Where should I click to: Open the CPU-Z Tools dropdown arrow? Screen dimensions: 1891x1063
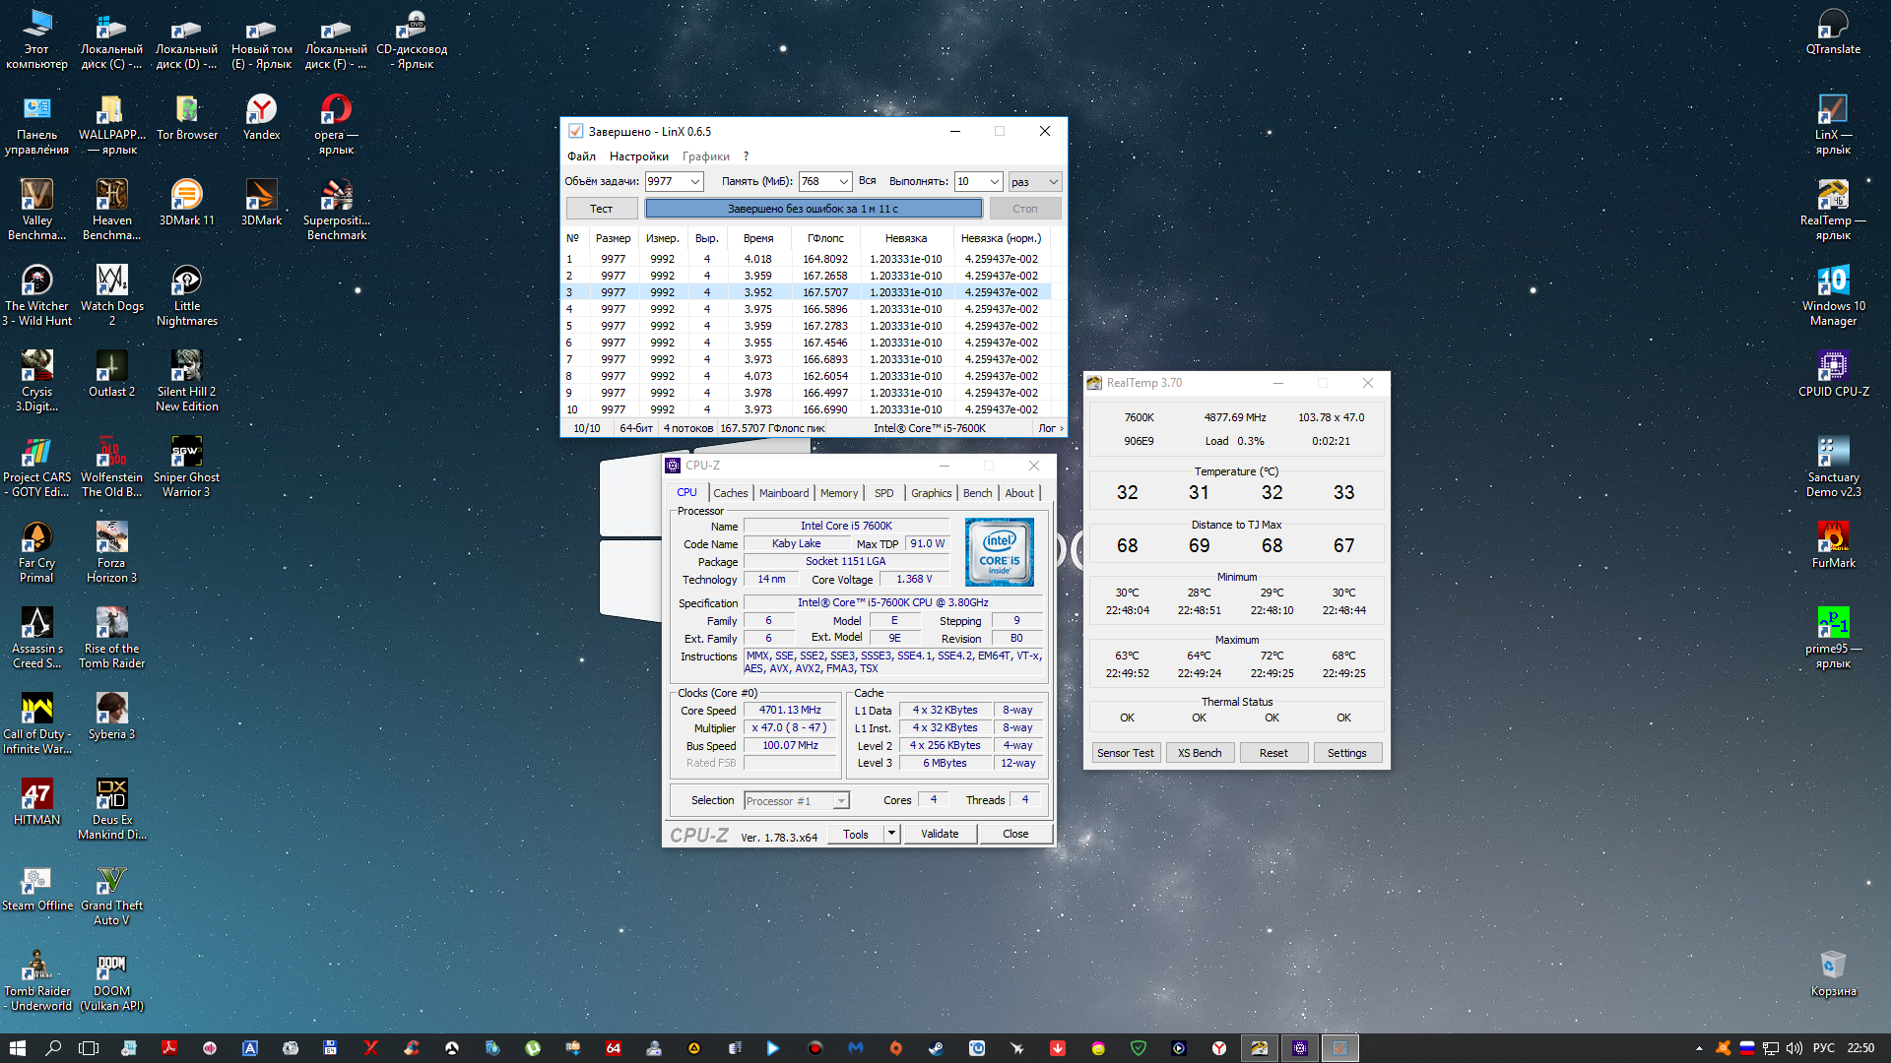[x=891, y=834]
